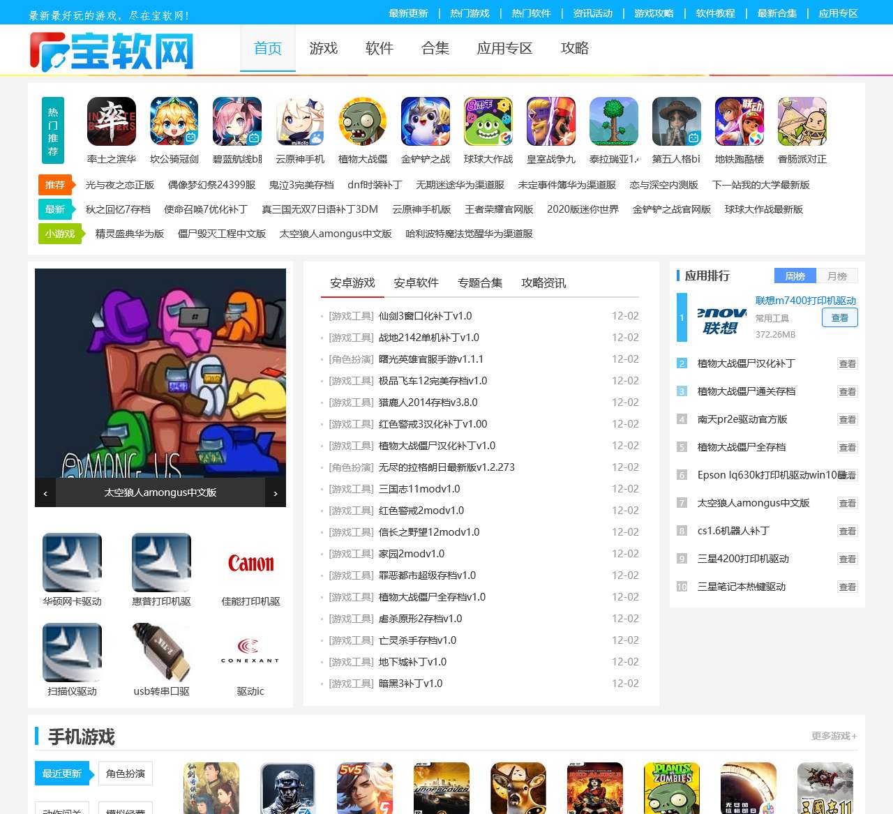Click 查看 next to 南天pr2e驱动官方版
Screen dimensions: 893x814
pyautogui.click(x=848, y=419)
